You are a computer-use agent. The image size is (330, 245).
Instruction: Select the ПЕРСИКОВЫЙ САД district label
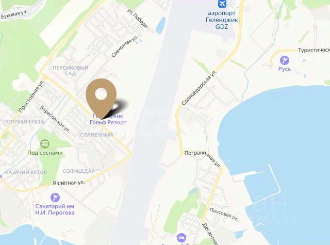click(x=70, y=71)
